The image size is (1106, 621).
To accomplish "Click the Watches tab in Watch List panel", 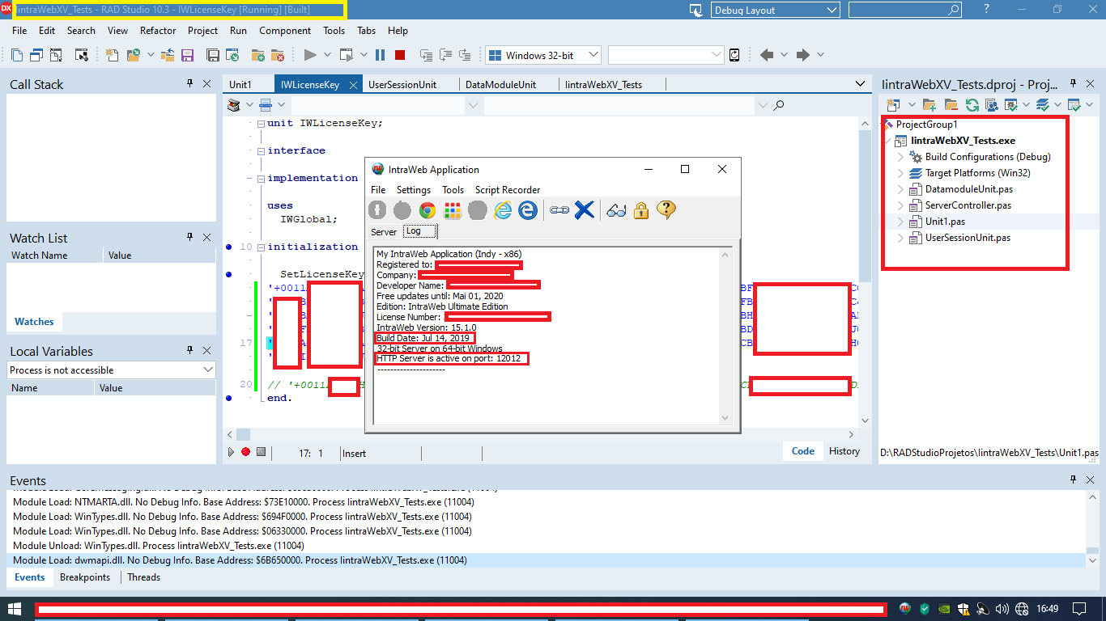I will pyautogui.click(x=34, y=322).
